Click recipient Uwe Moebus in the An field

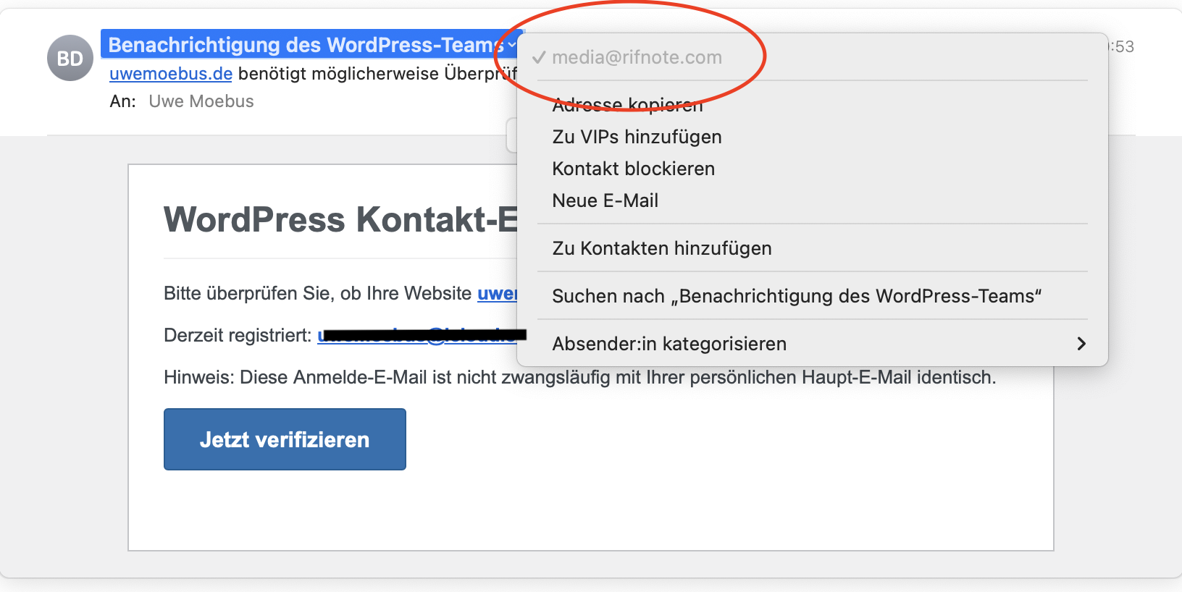[201, 101]
